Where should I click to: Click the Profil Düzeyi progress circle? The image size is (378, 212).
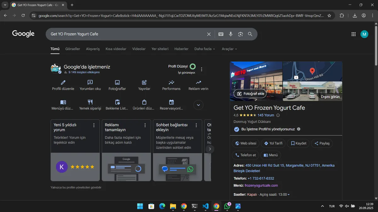click(x=192, y=67)
